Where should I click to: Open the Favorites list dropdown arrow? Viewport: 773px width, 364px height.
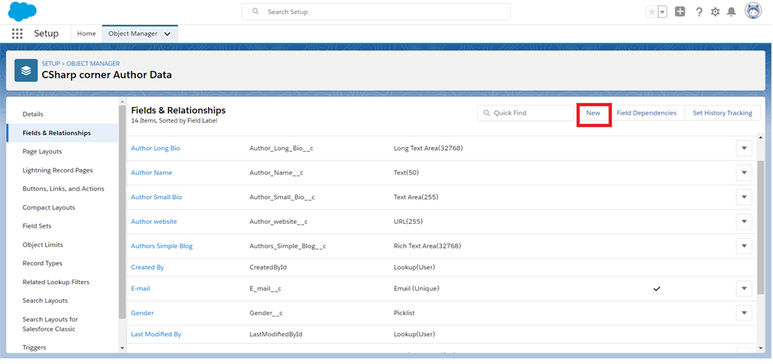click(663, 12)
